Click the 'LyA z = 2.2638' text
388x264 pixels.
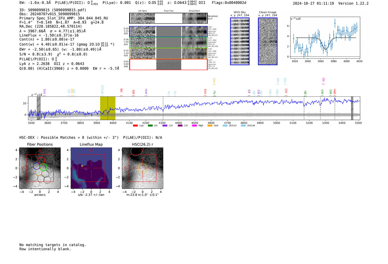[34, 64]
